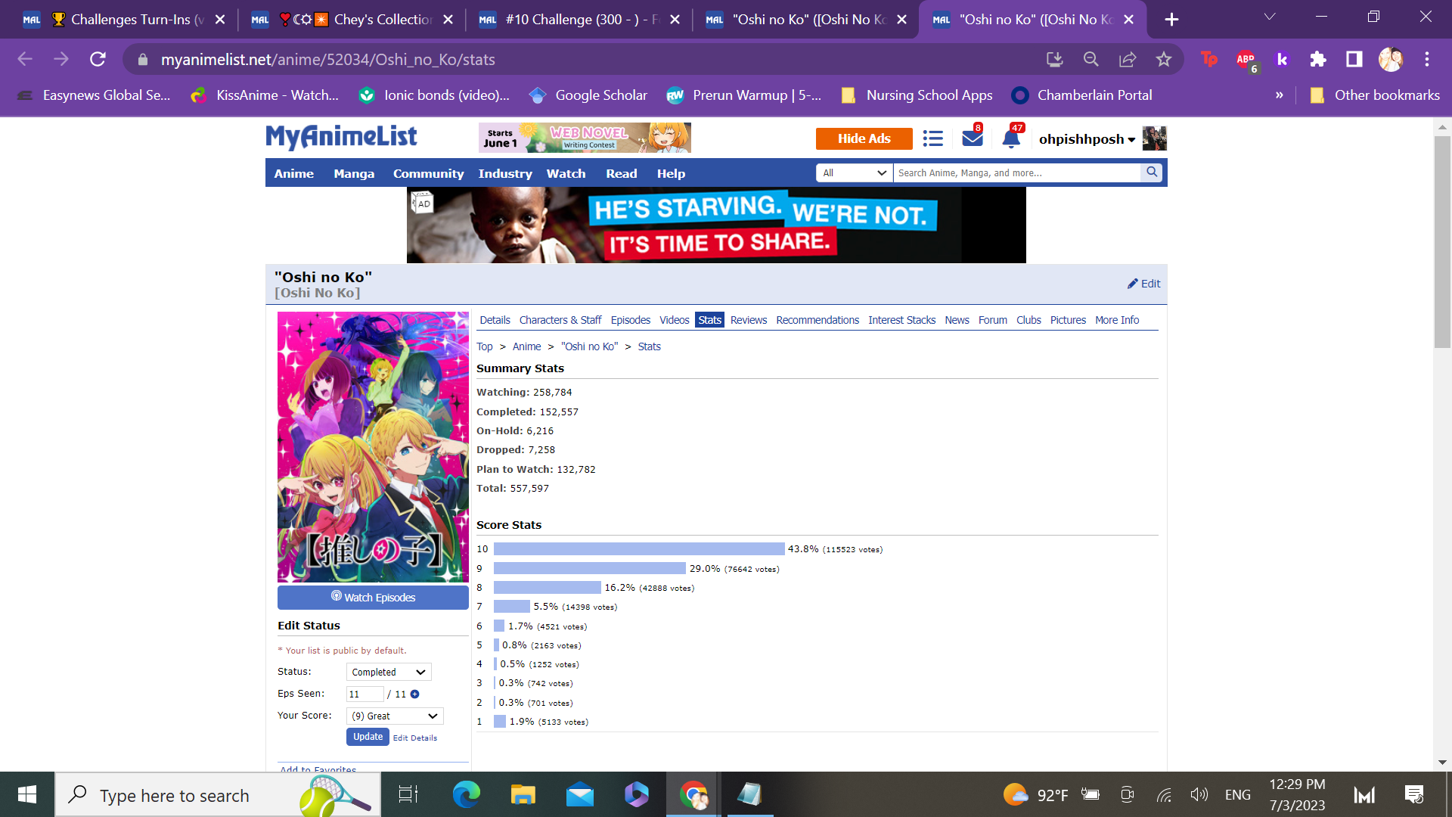The image size is (1452, 817).
Task: Open the notifications bell icon
Action: pos(1011,138)
